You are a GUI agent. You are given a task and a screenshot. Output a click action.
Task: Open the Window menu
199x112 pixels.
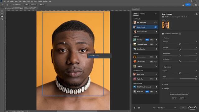pos(45,1)
